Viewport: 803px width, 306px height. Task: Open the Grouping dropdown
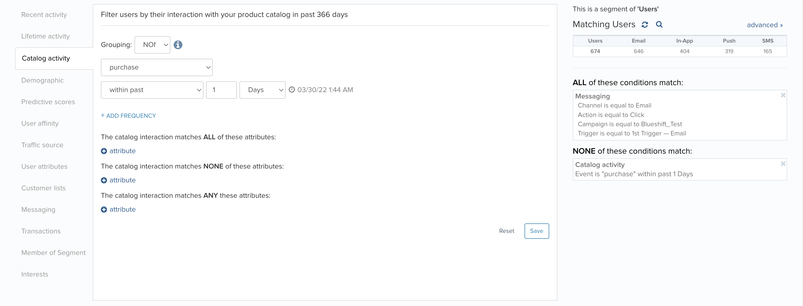[152, 45]
